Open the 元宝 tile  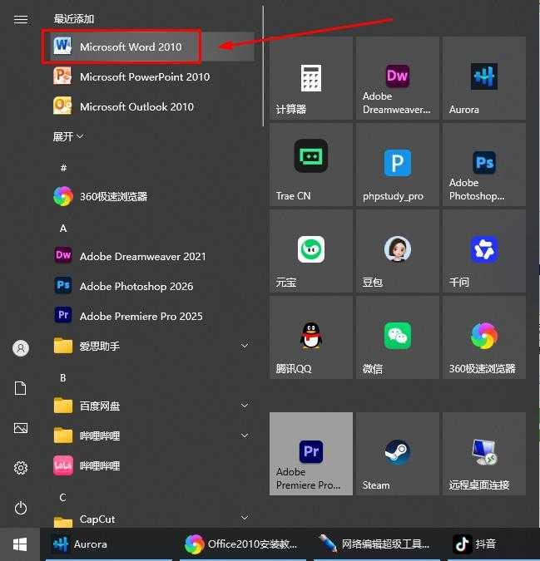311,251
